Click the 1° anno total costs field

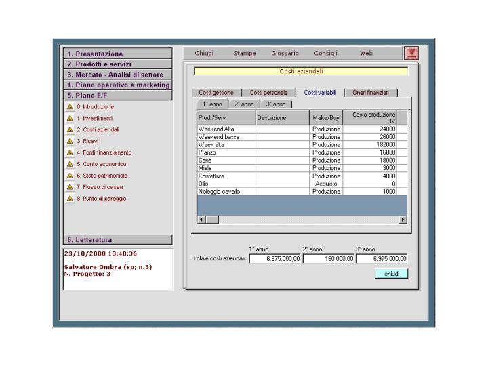[x=275, y=259]
